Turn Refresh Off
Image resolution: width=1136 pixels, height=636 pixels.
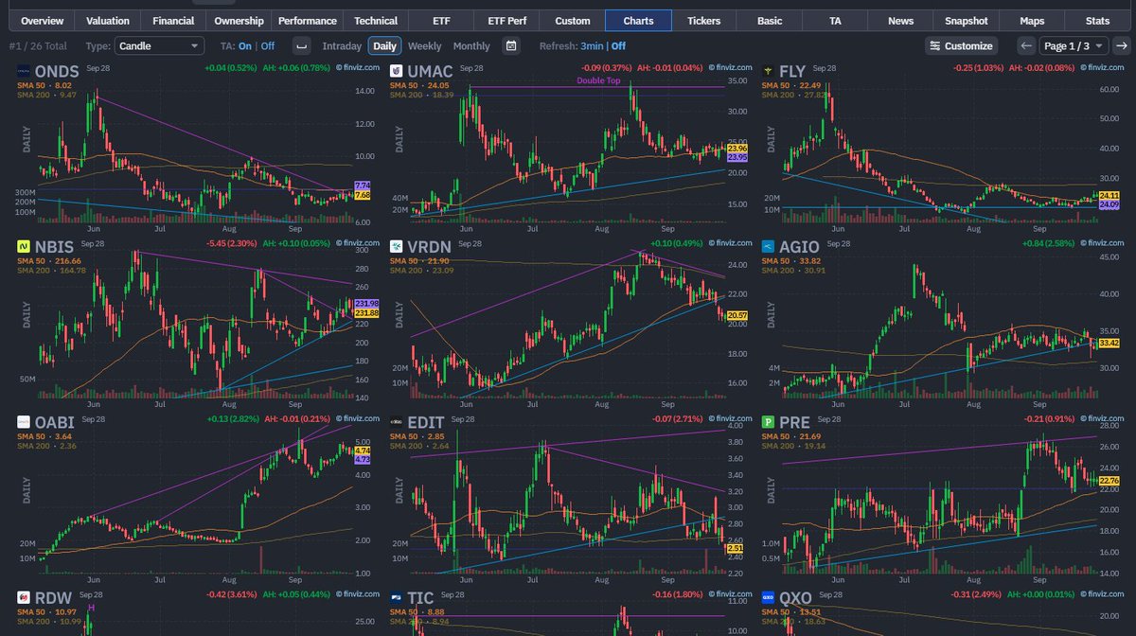pos(618,45)
